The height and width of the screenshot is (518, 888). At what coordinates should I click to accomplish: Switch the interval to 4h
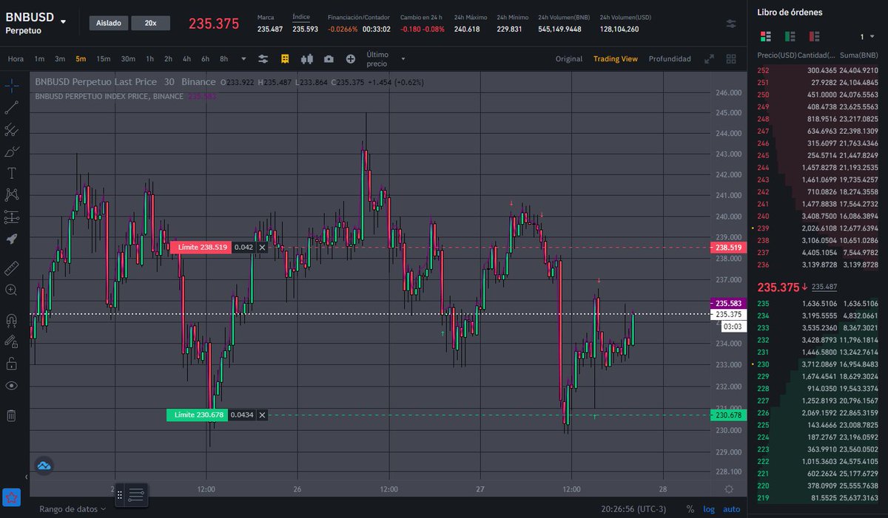point(186,58)
